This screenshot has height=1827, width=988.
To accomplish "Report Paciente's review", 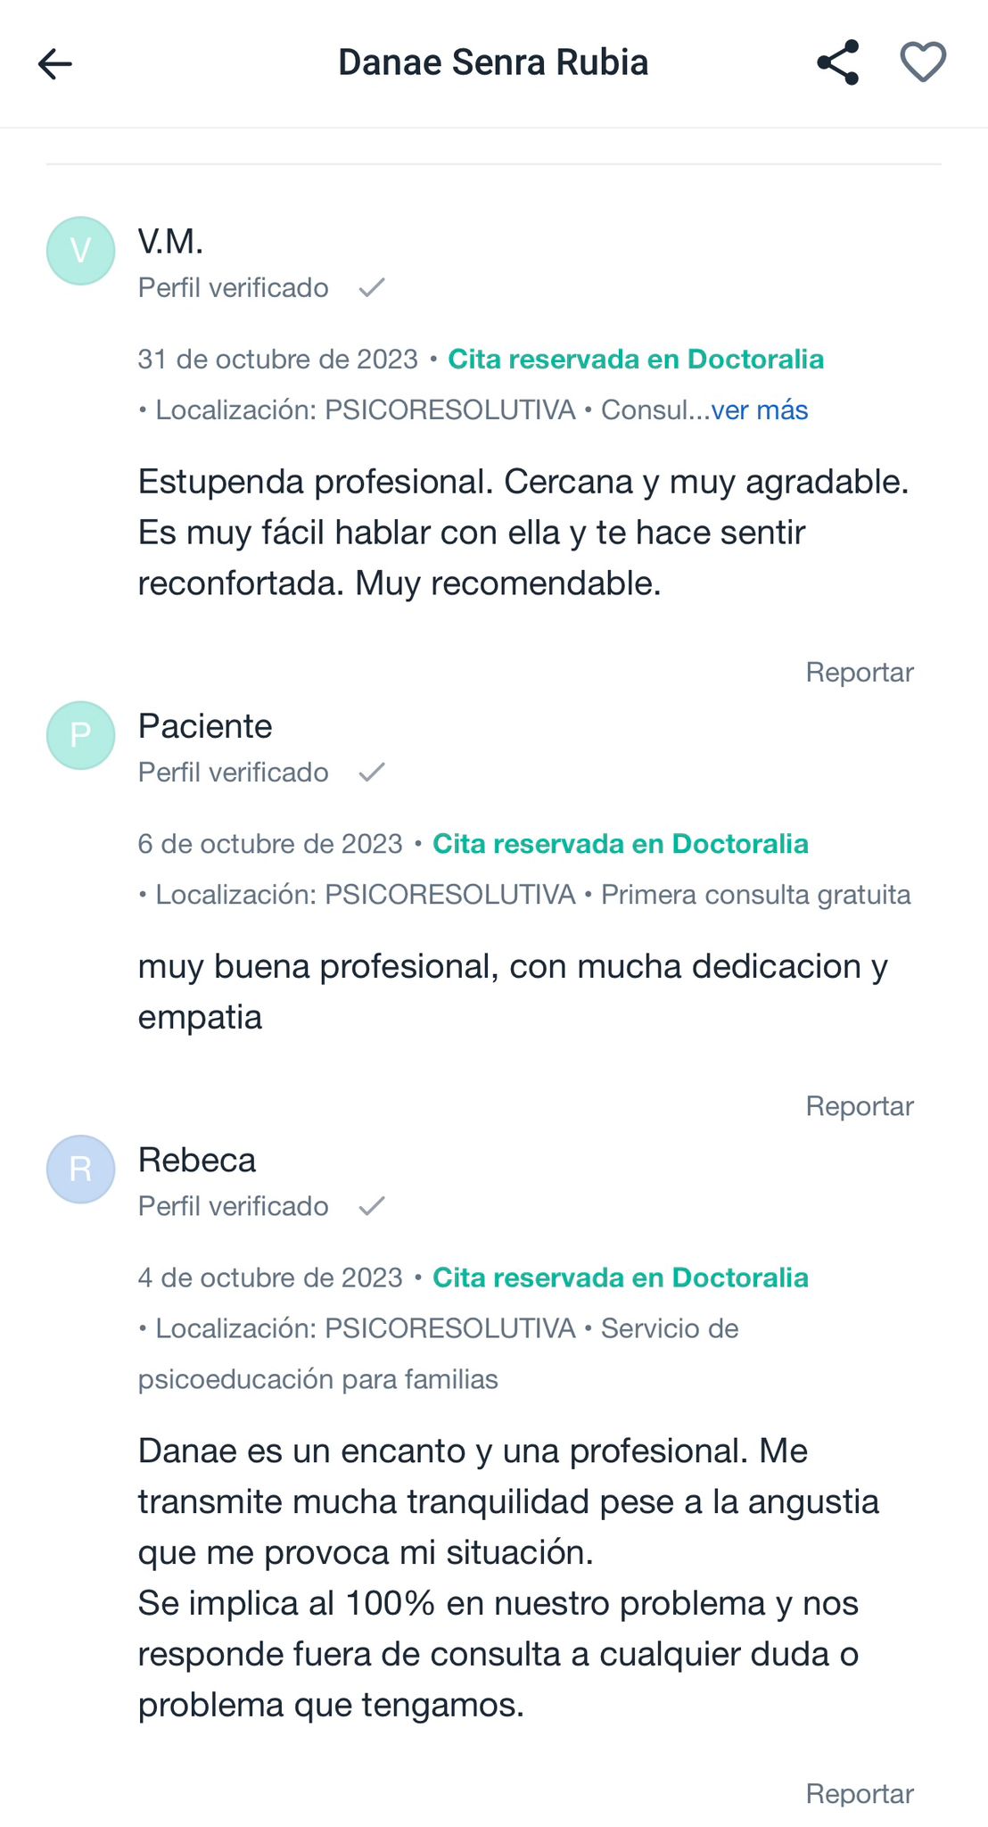I will pos(859,1106).
